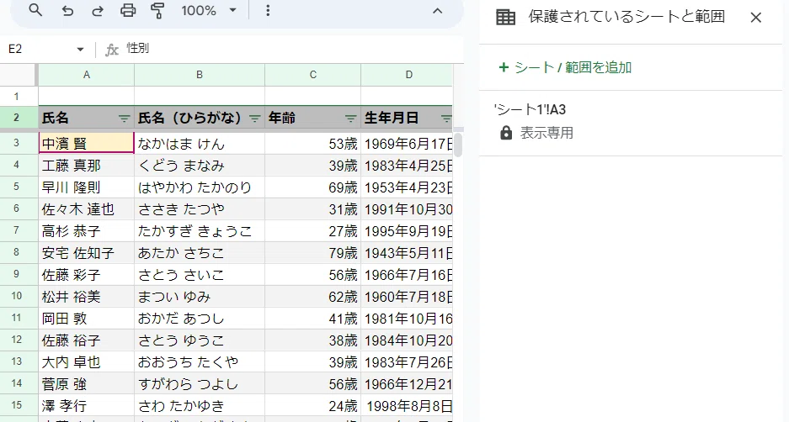Select cell containing ささき たつや

pyautogui.click(x=200, y=209)
